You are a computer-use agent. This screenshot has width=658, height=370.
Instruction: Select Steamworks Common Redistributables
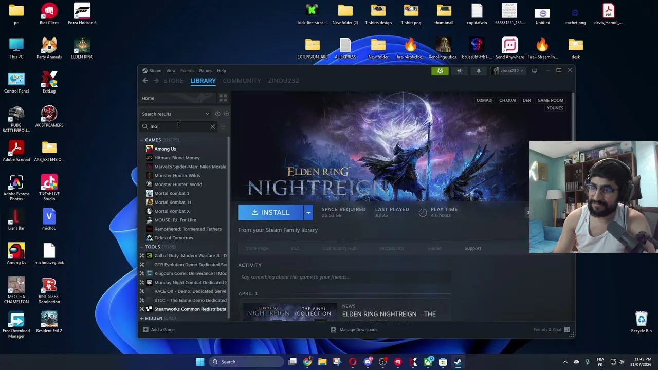pyautogui.click(x=190, y=309)
